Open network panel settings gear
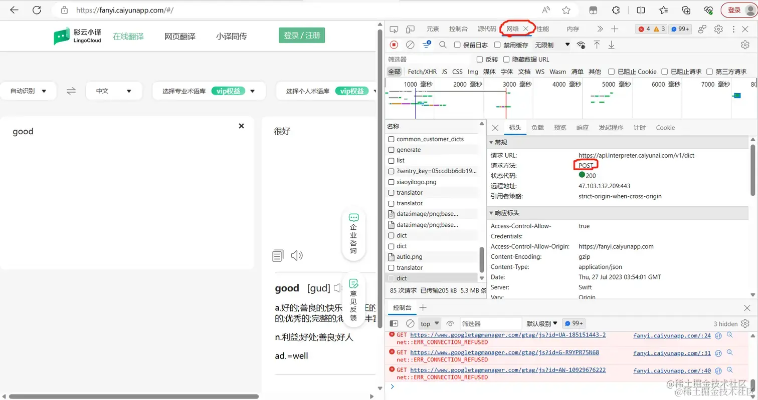This screenshot has width=758, height=400. [x=745, y=45]
